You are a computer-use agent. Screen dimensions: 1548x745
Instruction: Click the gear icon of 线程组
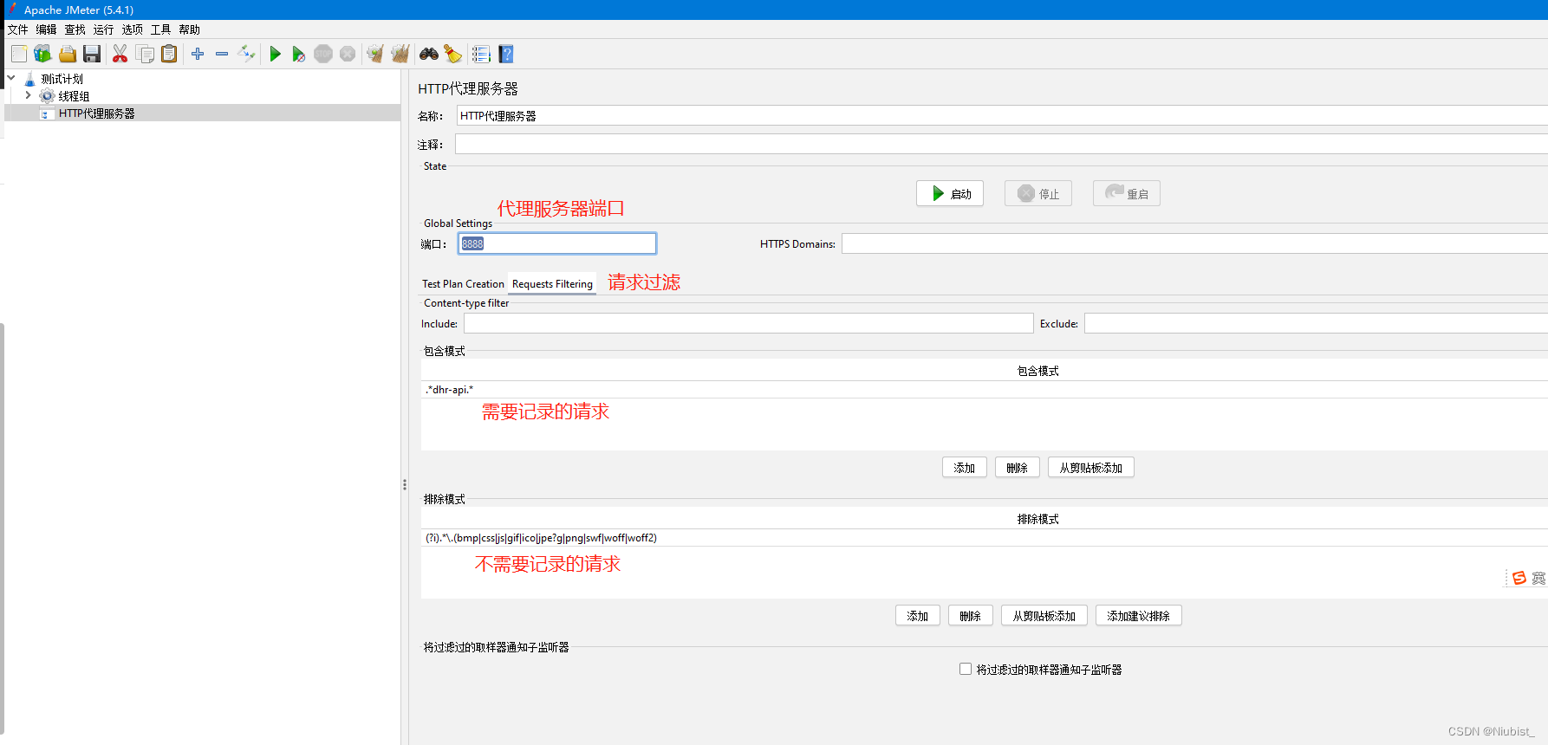pos(47,96)
